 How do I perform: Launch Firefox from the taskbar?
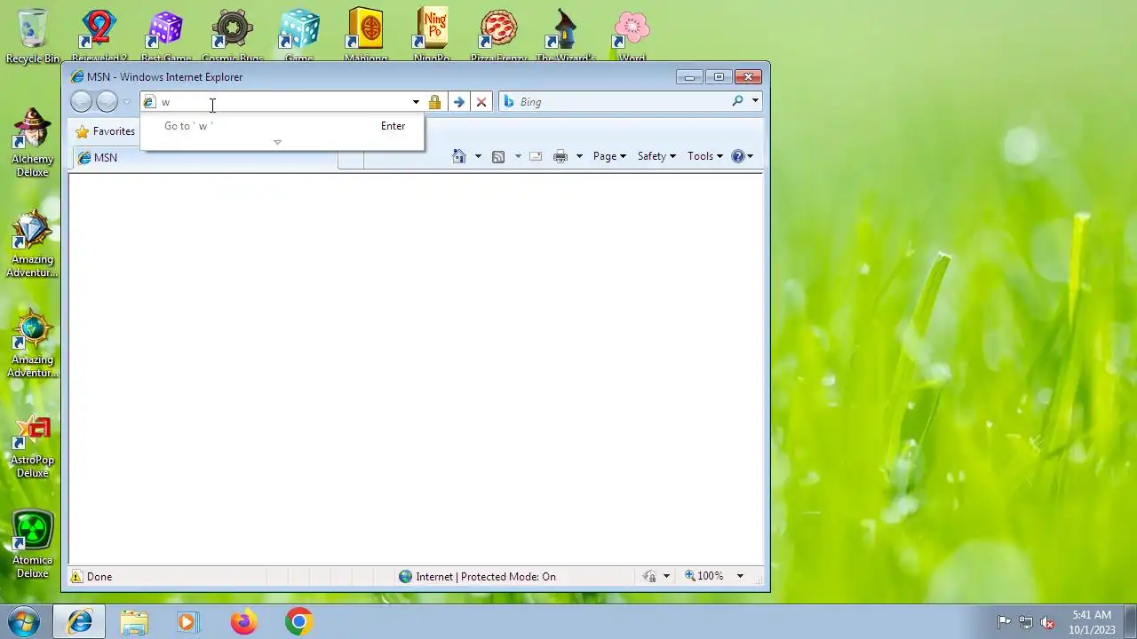243,622
